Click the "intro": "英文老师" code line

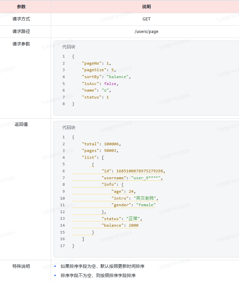(135, 198)
